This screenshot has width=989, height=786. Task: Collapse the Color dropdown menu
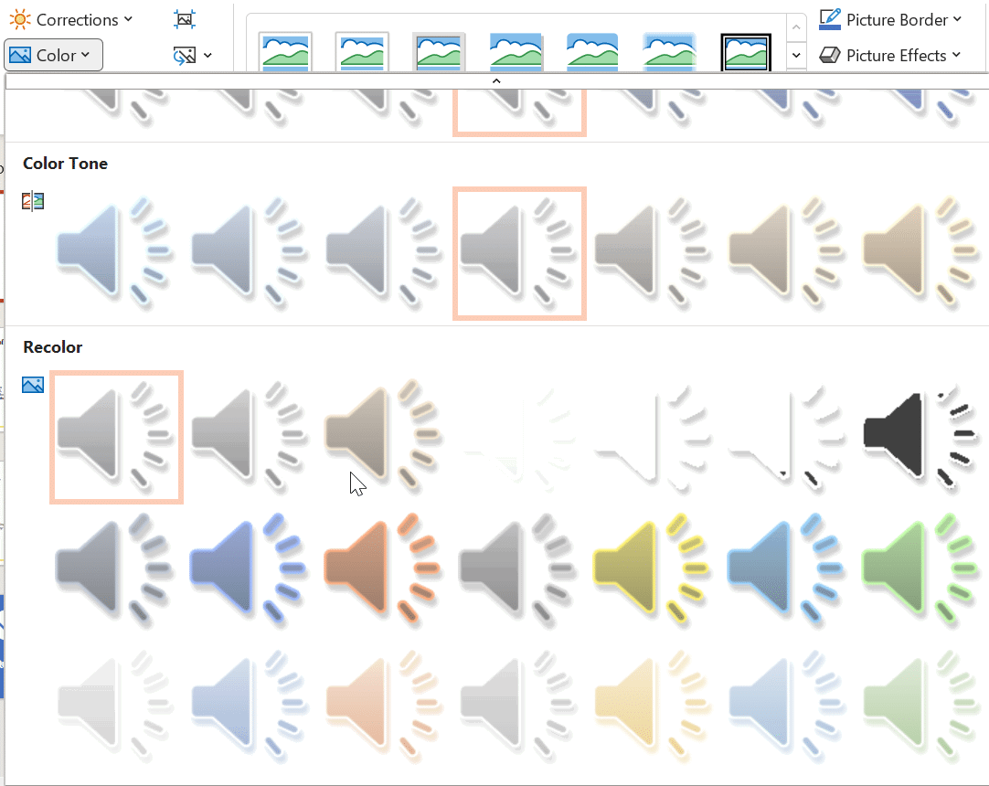(x=53, y=56)
